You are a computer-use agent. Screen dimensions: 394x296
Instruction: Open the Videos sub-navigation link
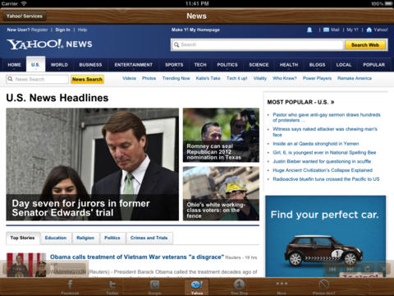[x=129, y=78]
